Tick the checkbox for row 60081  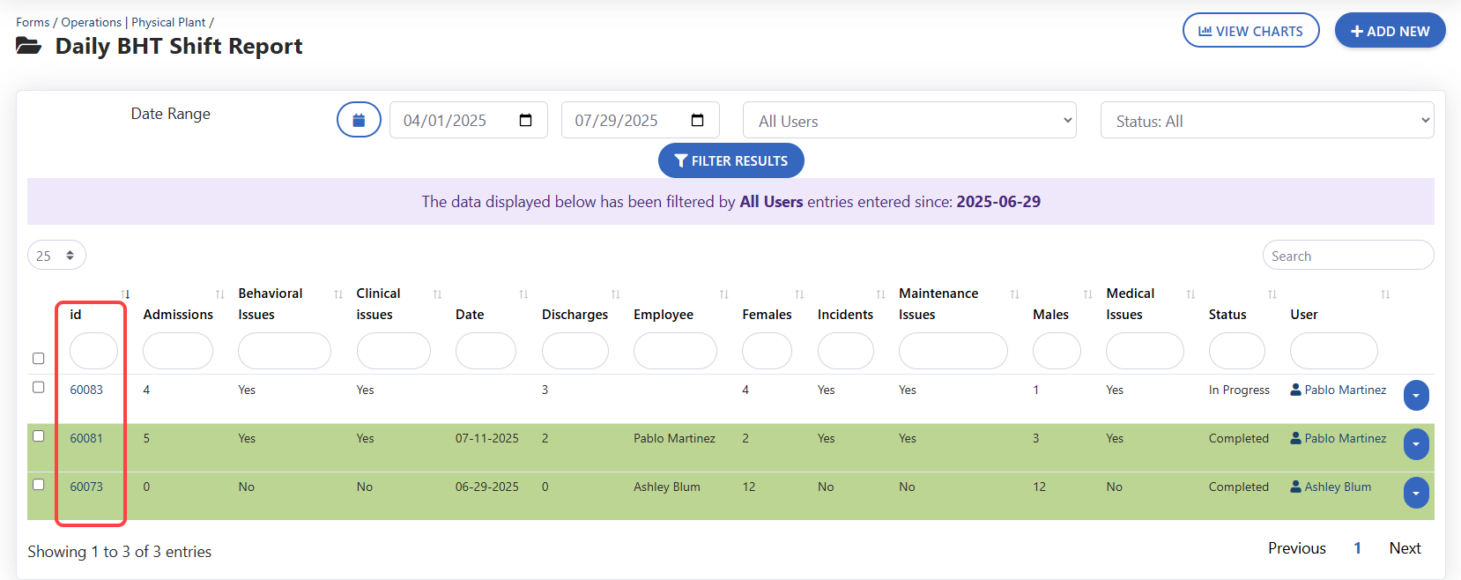[x=38, y=435]
